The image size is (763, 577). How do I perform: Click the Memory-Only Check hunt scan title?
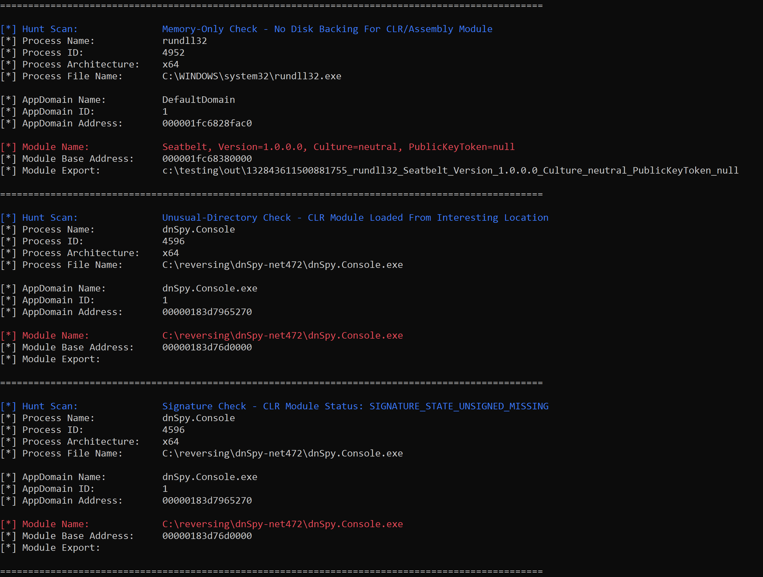(327, 29)
